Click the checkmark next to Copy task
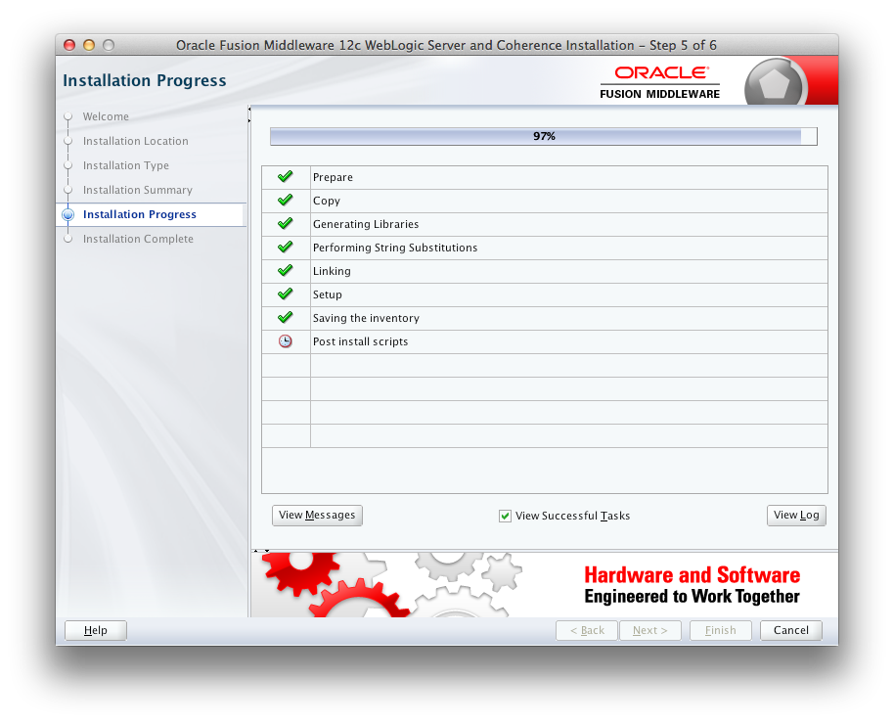Screen dimensions: 894x723 tap(285, 201)
